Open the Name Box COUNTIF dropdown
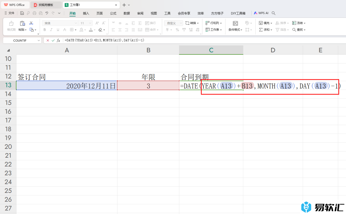 pos(39,40)
